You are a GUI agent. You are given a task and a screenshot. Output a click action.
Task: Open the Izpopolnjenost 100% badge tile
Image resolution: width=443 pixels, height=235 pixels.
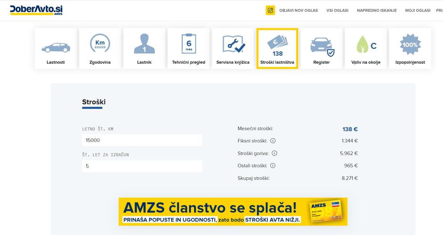(410, 48)
